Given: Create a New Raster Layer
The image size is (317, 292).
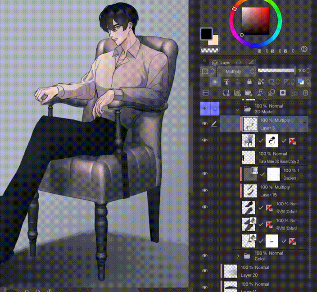Looking at the screenshot, I should tap(226, 93).
